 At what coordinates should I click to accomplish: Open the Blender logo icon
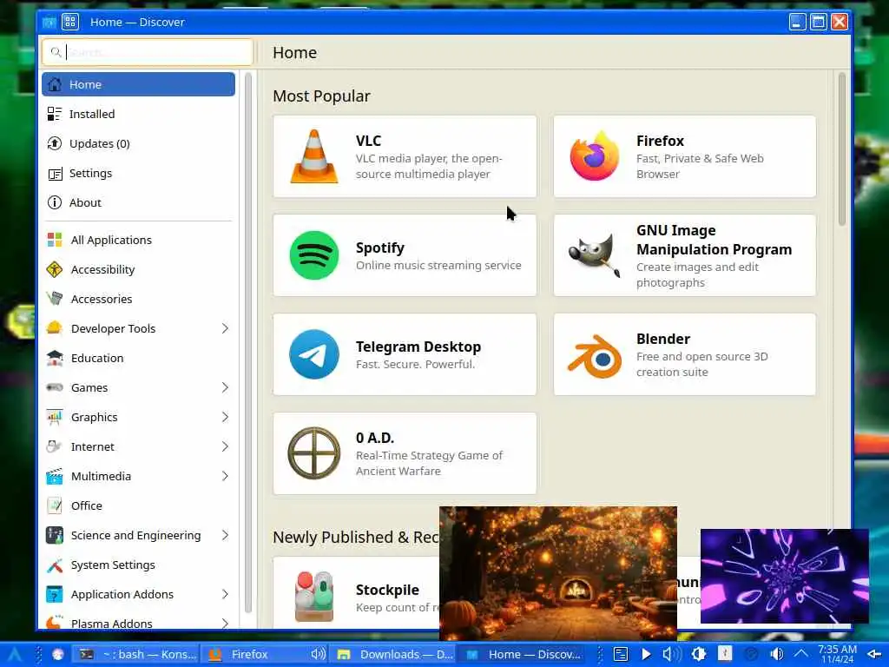tap(594, 356)
